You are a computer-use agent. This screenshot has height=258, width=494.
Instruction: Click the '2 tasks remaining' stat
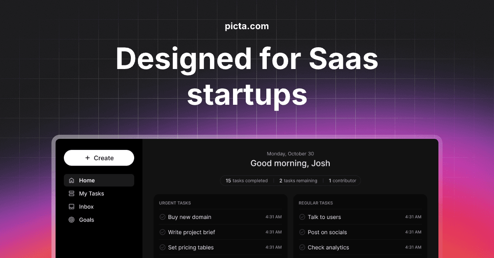[x=298, y=181]
